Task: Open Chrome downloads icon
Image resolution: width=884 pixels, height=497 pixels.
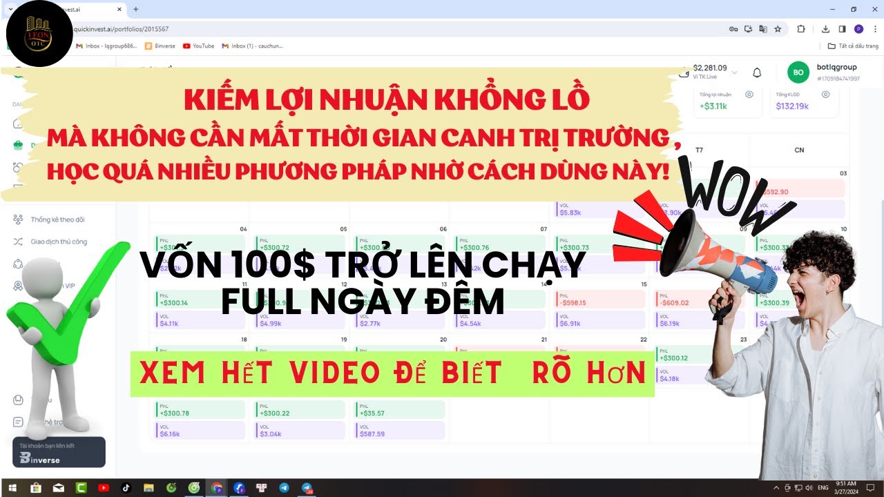Action: tap(826, 29)
